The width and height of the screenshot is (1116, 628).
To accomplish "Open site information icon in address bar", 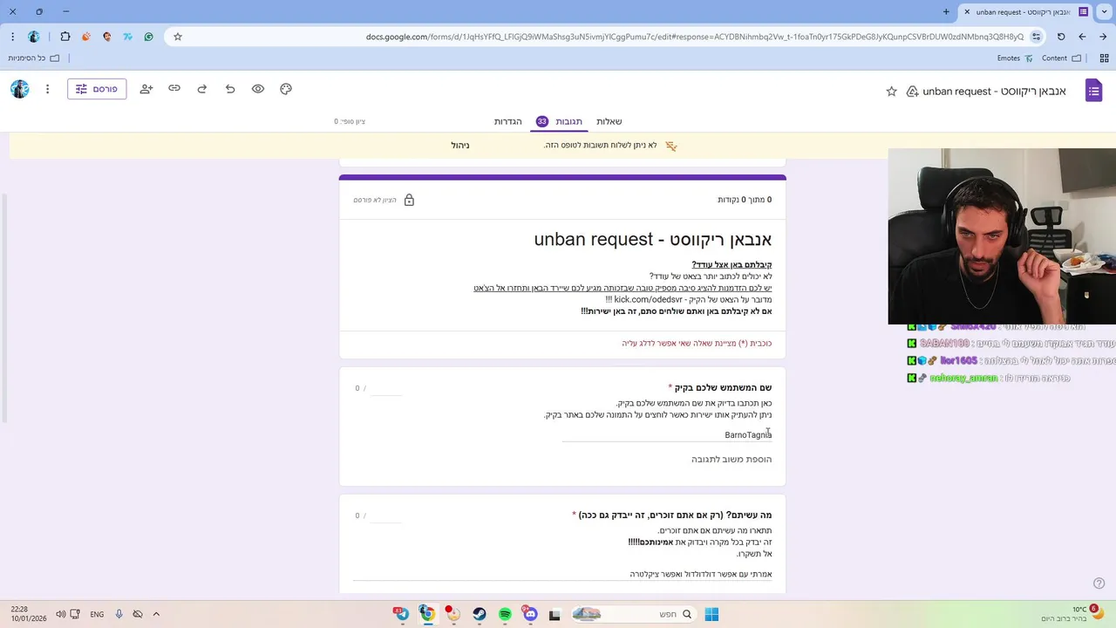I will click(x=1036, y=37).
